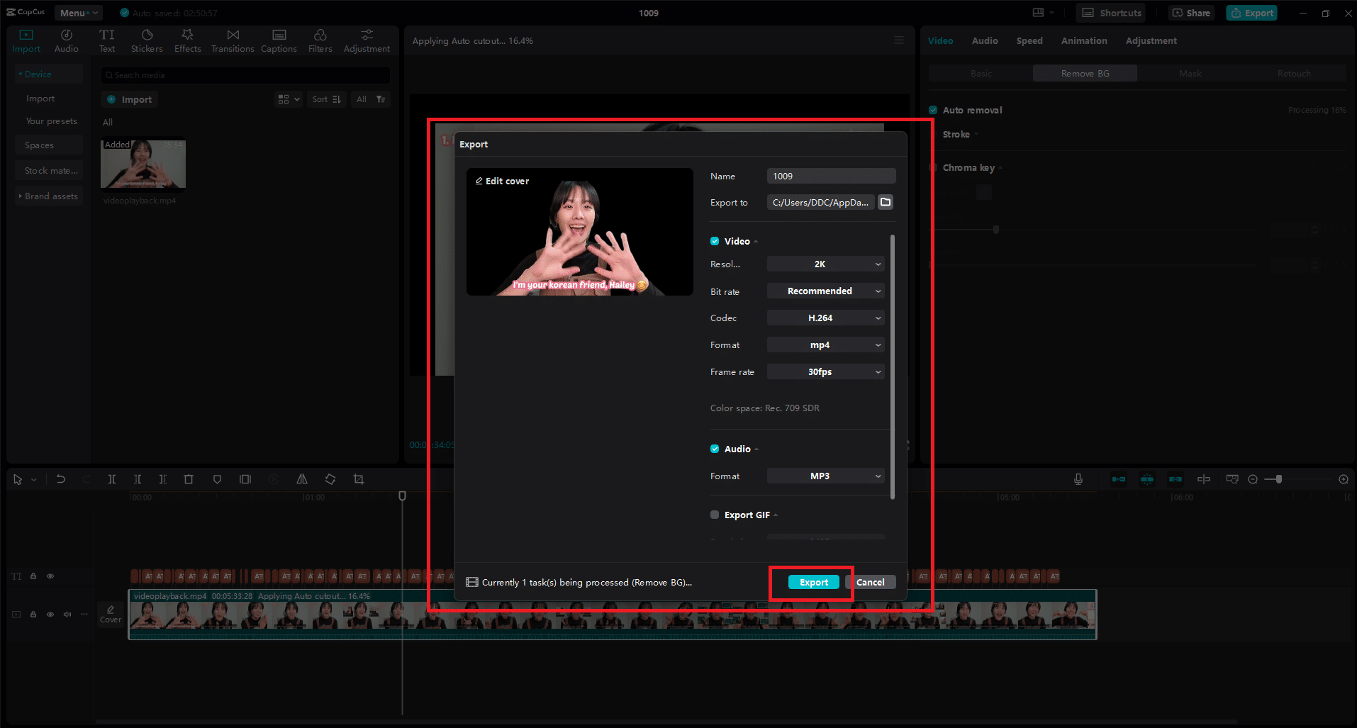Click the delete trash icon in timeline toolbar

189,480
